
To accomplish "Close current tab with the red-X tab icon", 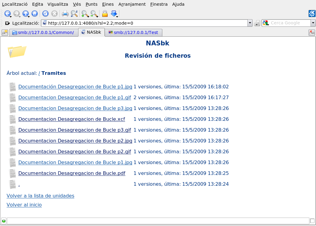I will tap(311, 32).
